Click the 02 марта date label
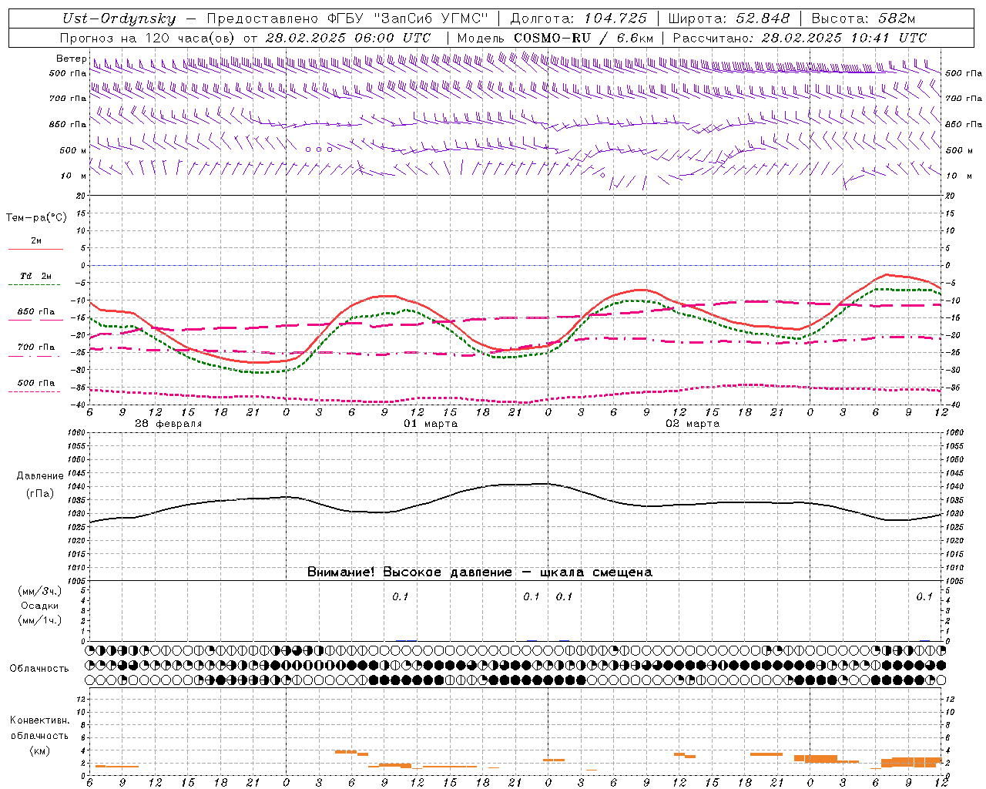This screenshot has width=986, height=789. [x=693, y=424]
